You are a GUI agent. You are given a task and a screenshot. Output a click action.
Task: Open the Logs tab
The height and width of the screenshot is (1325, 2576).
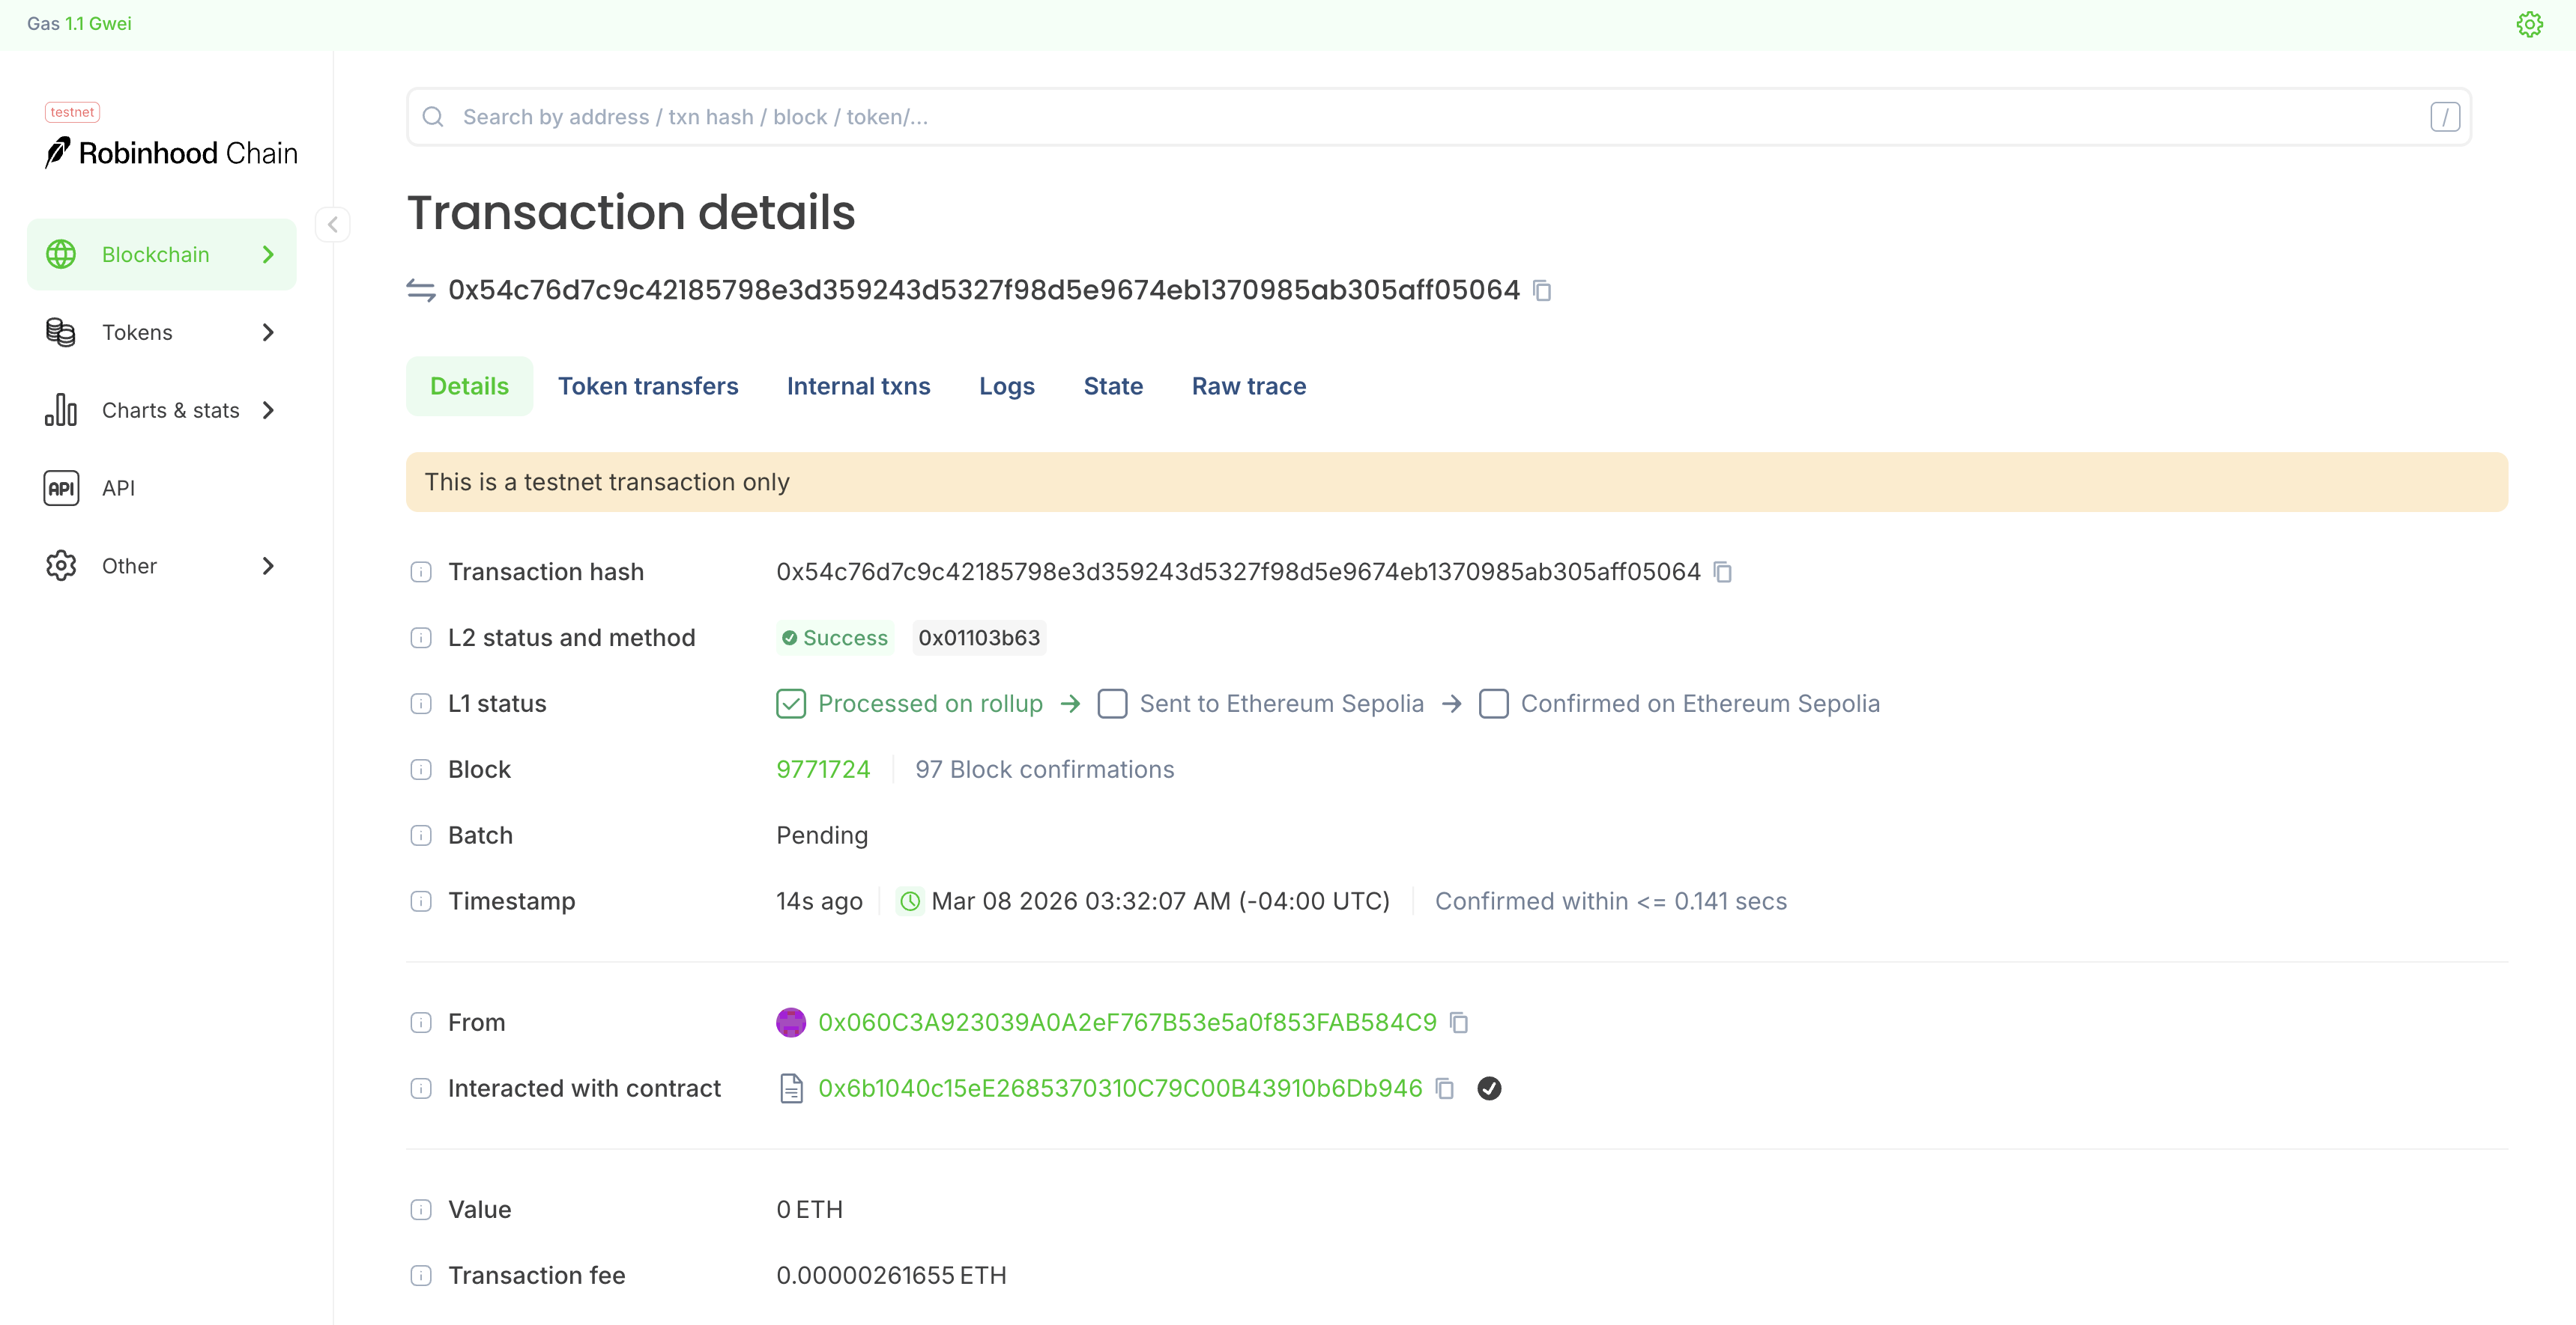coord(1006,387)
